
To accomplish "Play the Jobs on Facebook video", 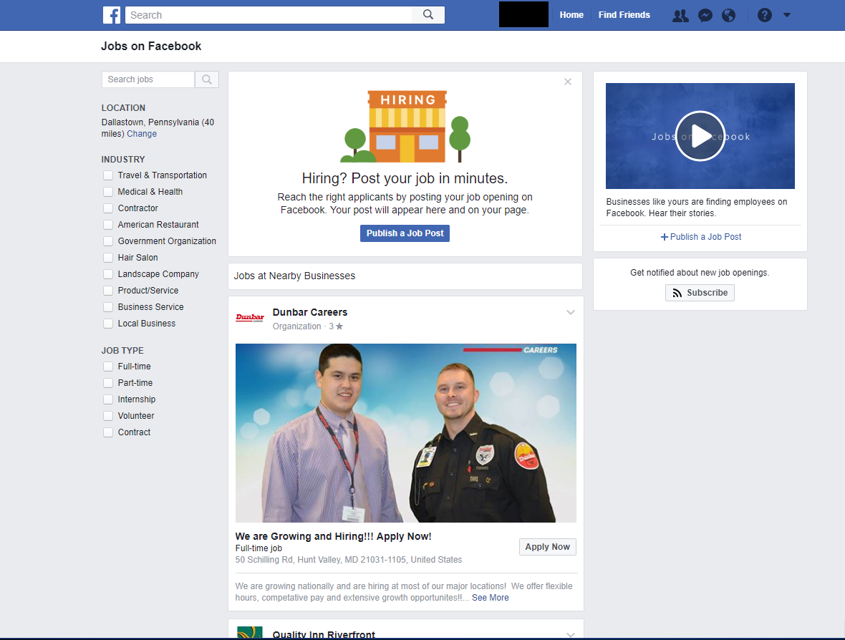I will pyautogui.click(x=700, y=136).
